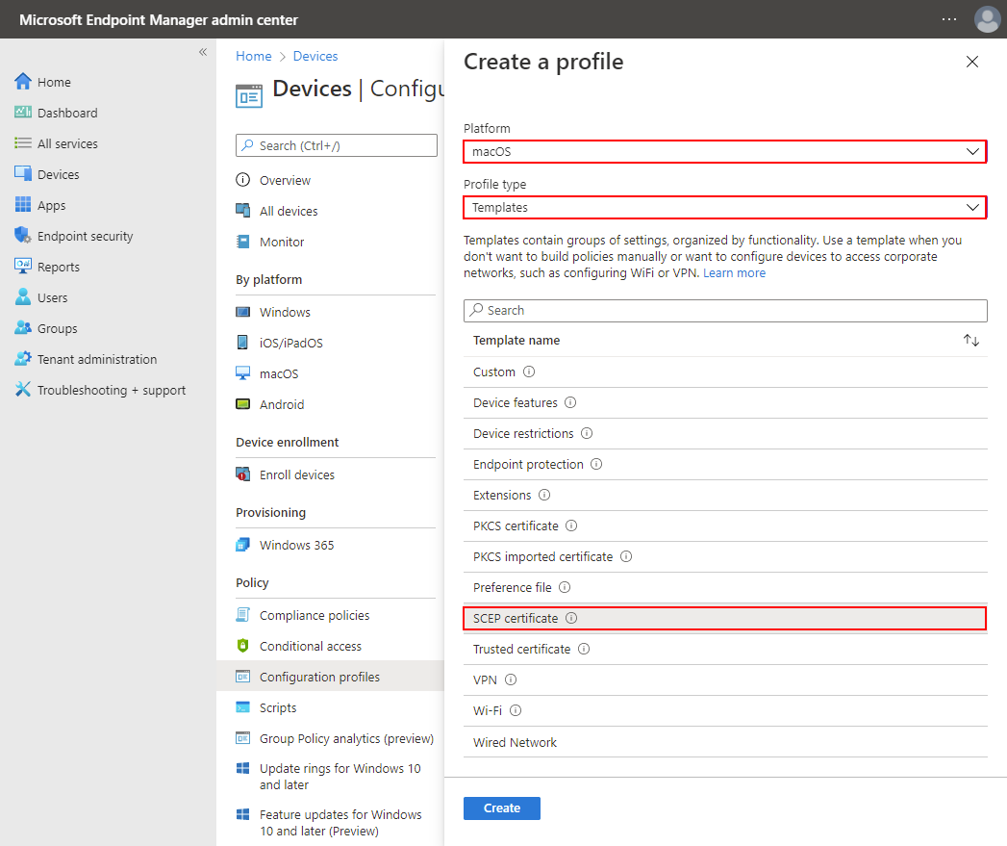Click the Endpoint security shield icon
Screen dimensions: 1007x846
pyautogui.click(x=23, y=236)
